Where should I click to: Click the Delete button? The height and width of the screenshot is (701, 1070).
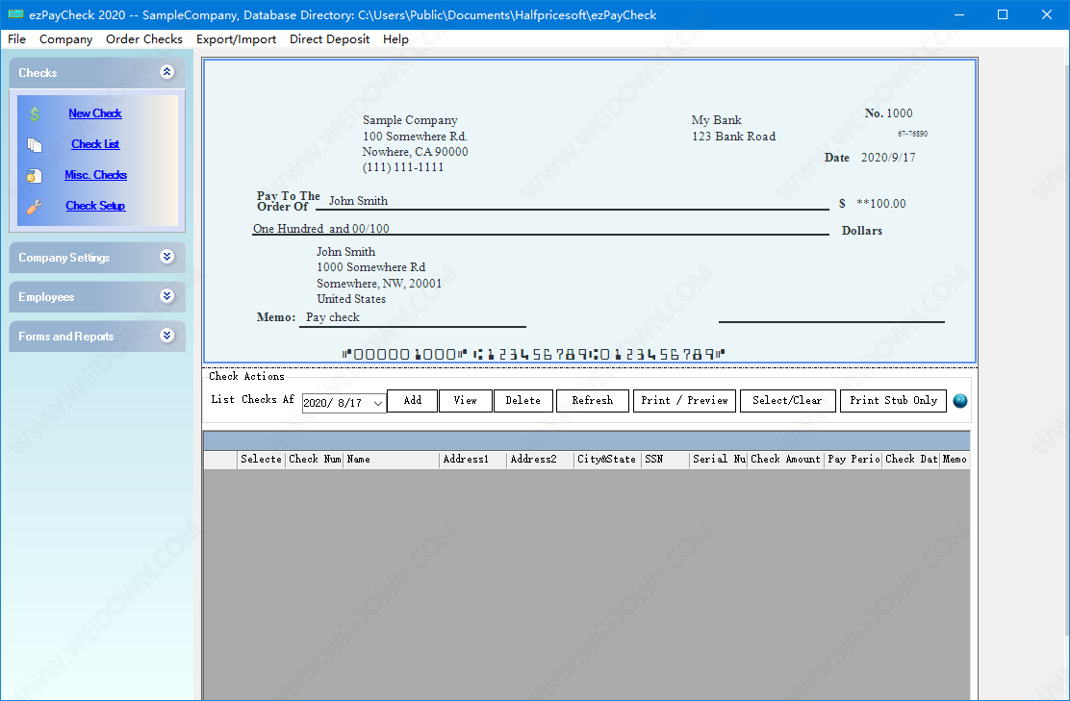click(x=523, y=401)
